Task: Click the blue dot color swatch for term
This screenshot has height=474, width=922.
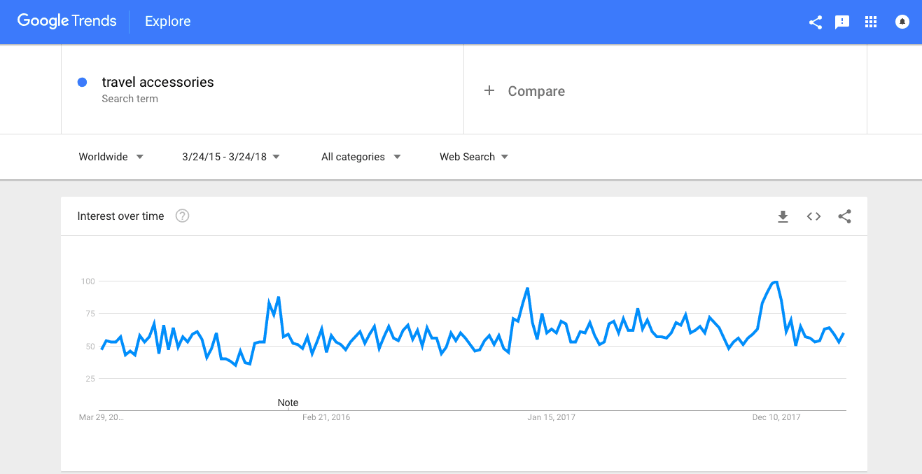Action: click(x=82, y=82)
